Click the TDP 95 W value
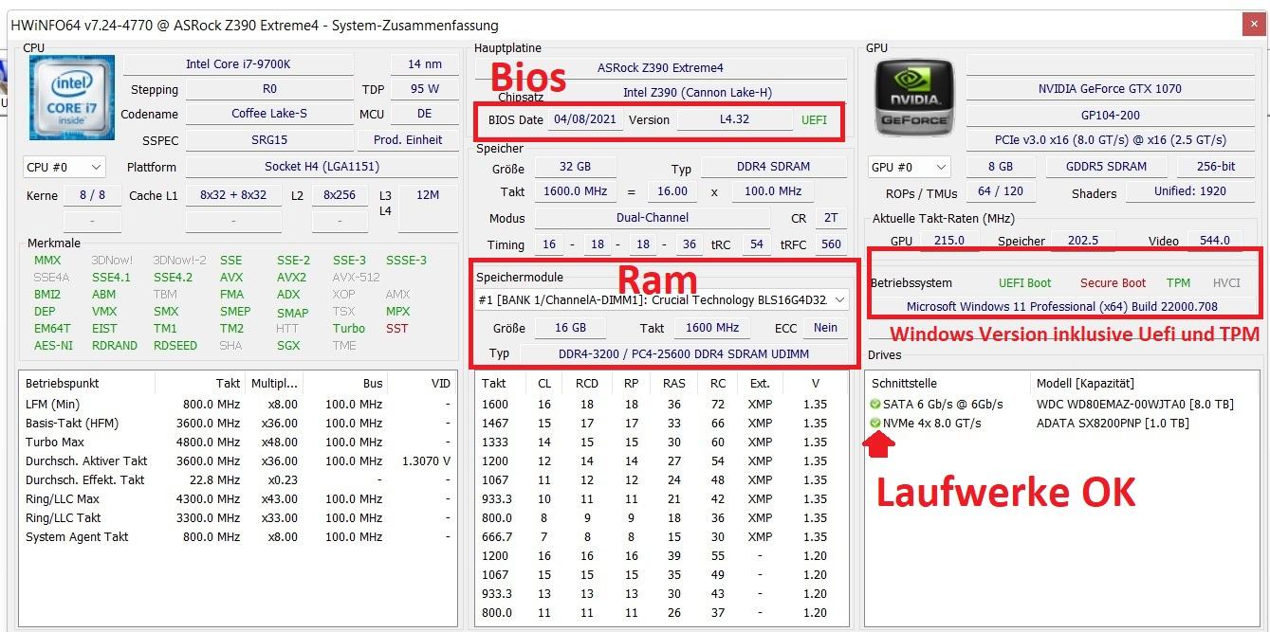Viewport: 1270px width, 632px height. [x=424, y=89]
